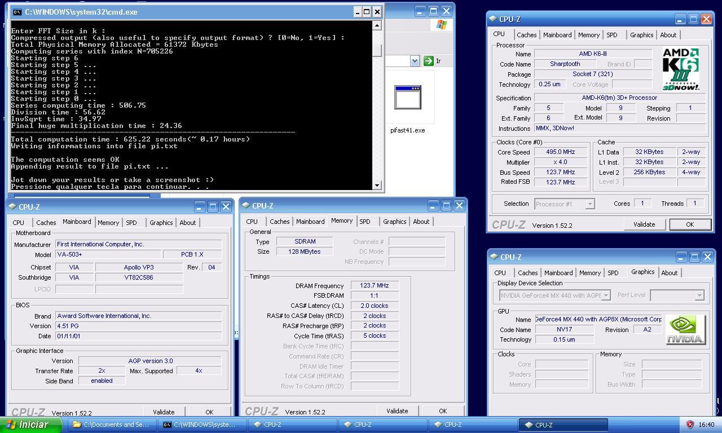The height and width of the screenshot is (433, 722).
Task: Expand the Processor #1 selection dropdown
Action: [590, 204]
